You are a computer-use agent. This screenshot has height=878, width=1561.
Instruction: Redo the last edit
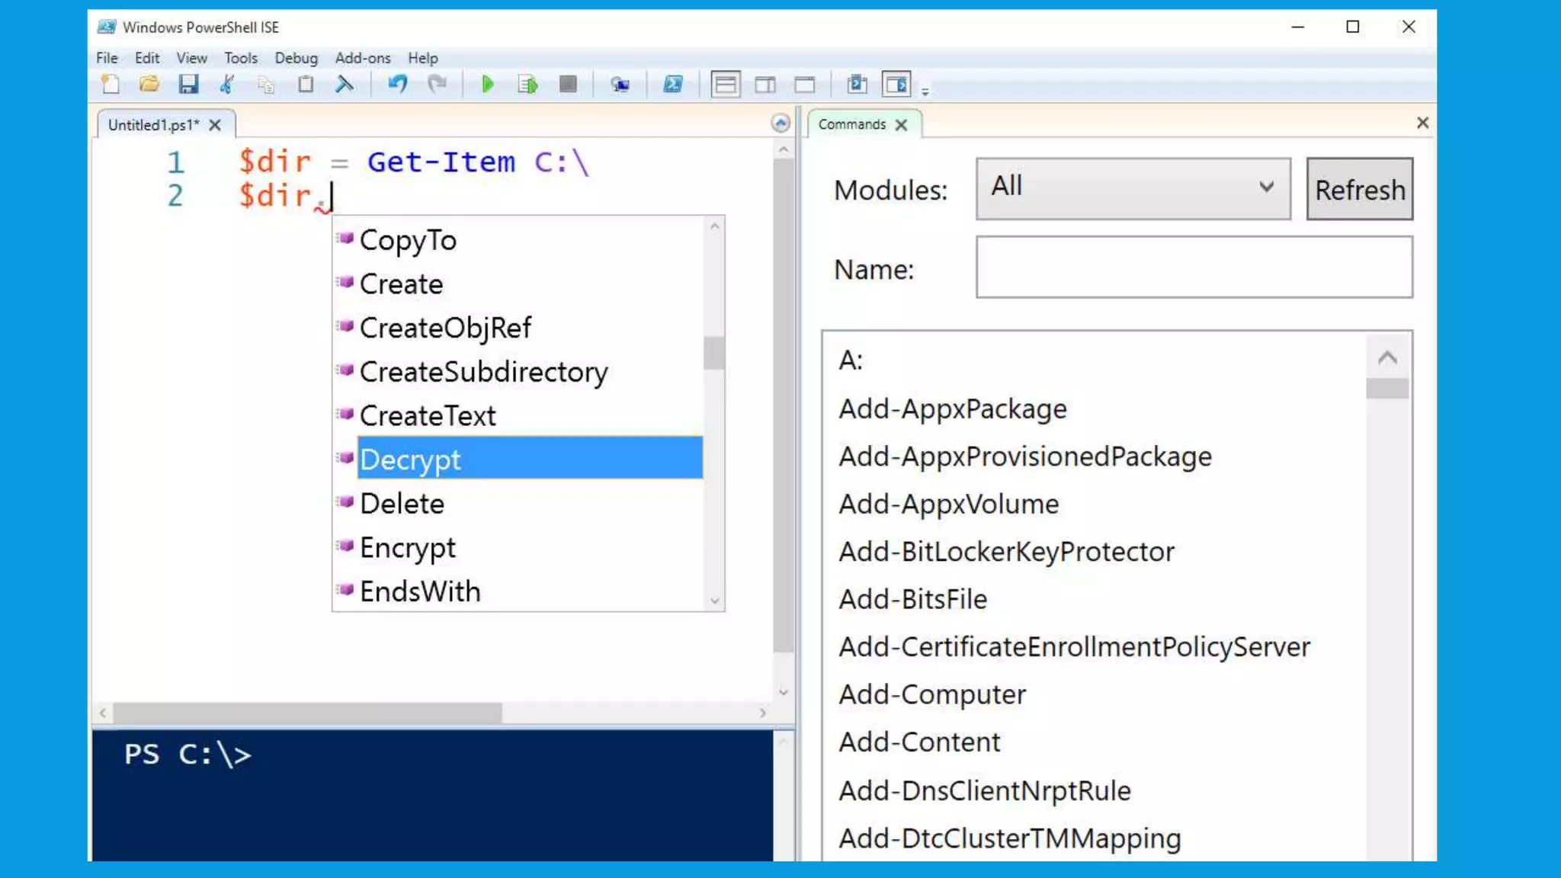click(x=437, y=85)
